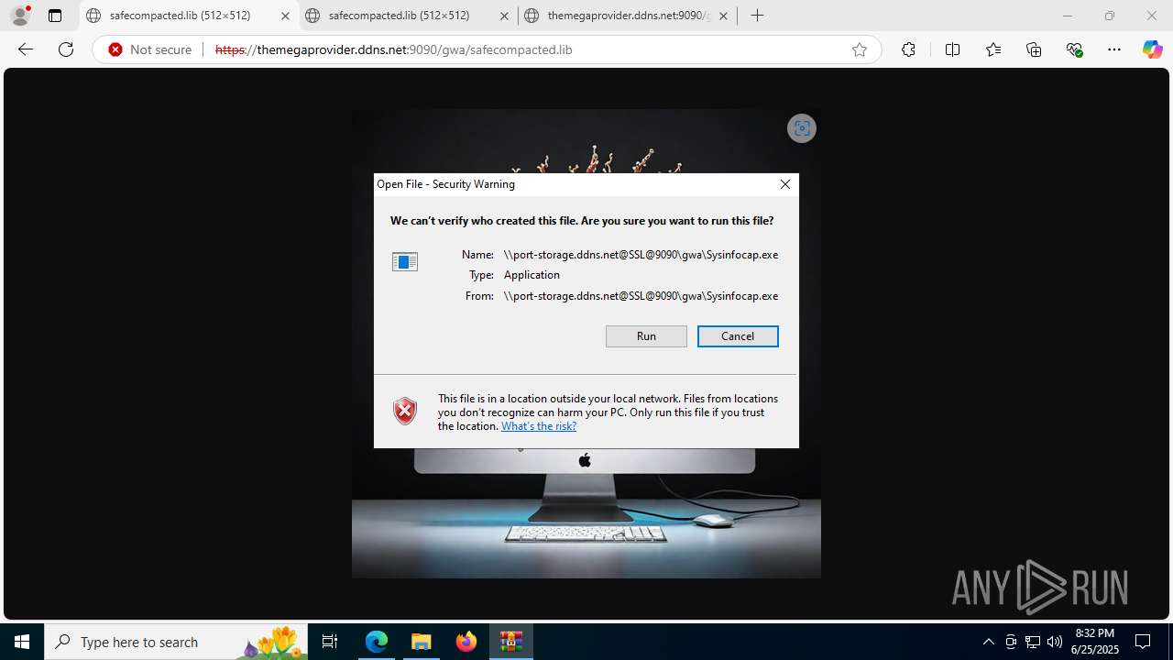Image resolution: width=1173 pixels, height=660 pixels.
Task: Open File Explorer from the taskbar
Action: tap(422, 642)
